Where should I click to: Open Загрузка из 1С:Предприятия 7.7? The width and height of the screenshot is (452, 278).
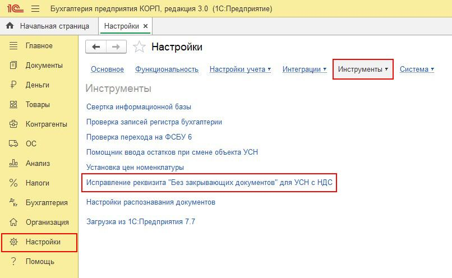click(x=141, y=222)
